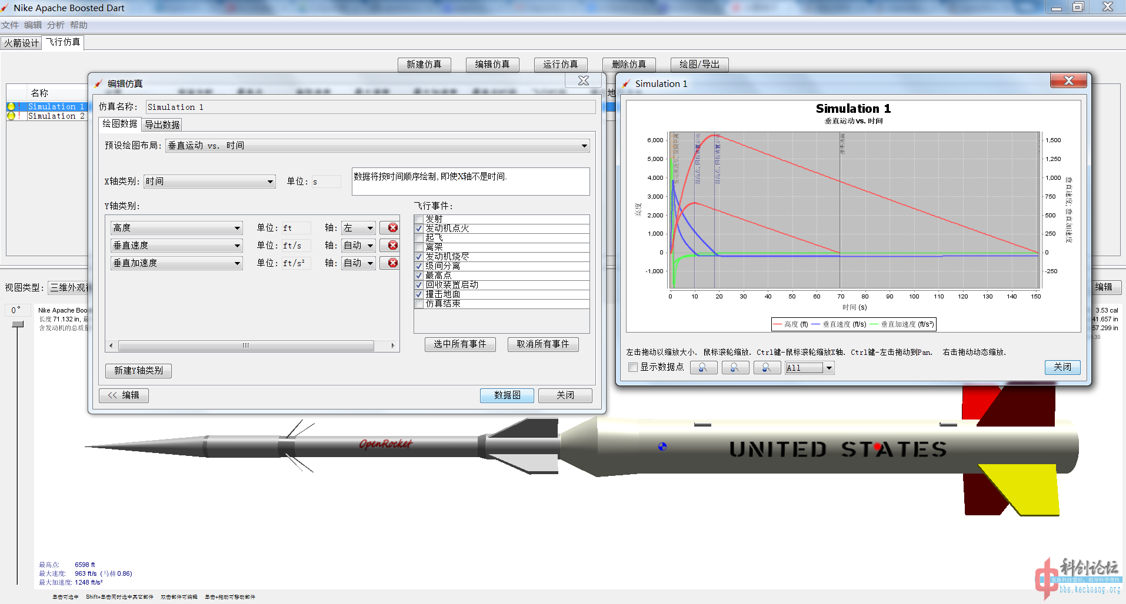Screen dimensions: 1126x604
Task: Click the 绘图/导出 button
Action: 699,65
